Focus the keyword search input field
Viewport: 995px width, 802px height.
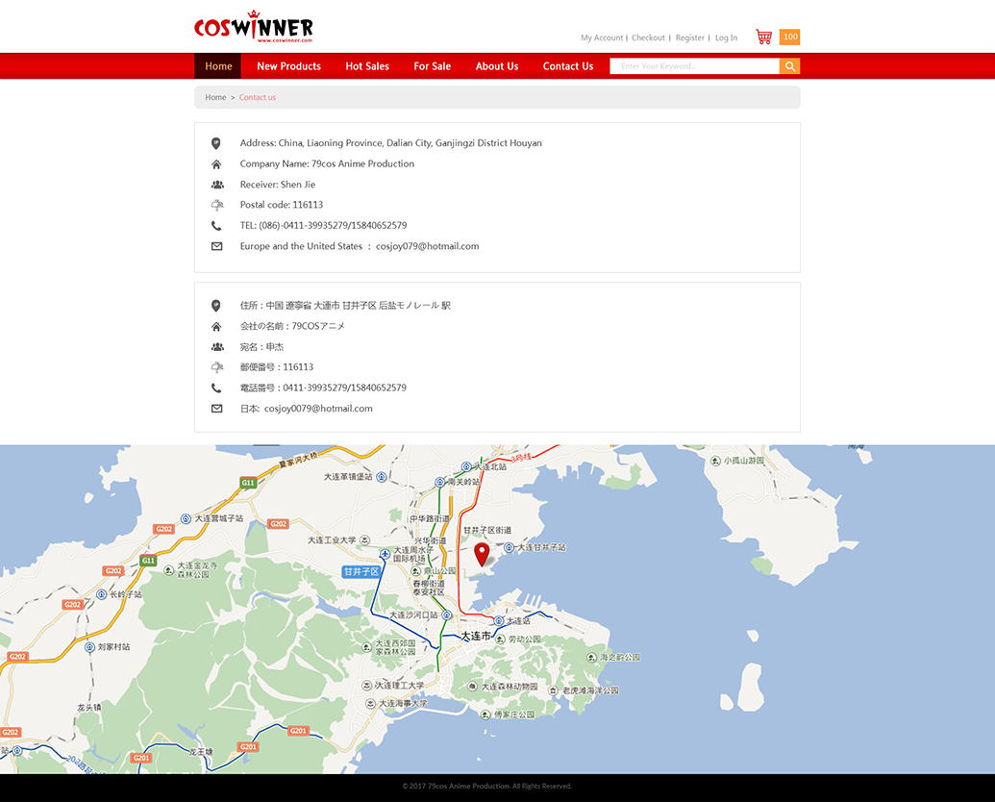(694, 66)
